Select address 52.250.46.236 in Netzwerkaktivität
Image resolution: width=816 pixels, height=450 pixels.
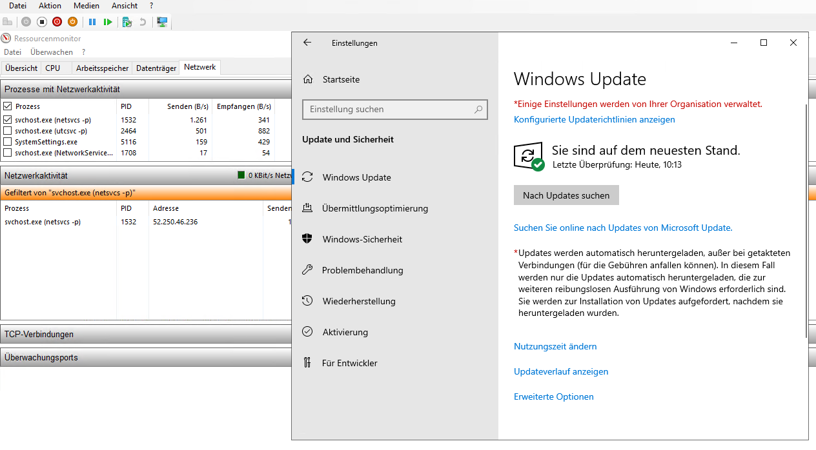[x=175, y=222]
